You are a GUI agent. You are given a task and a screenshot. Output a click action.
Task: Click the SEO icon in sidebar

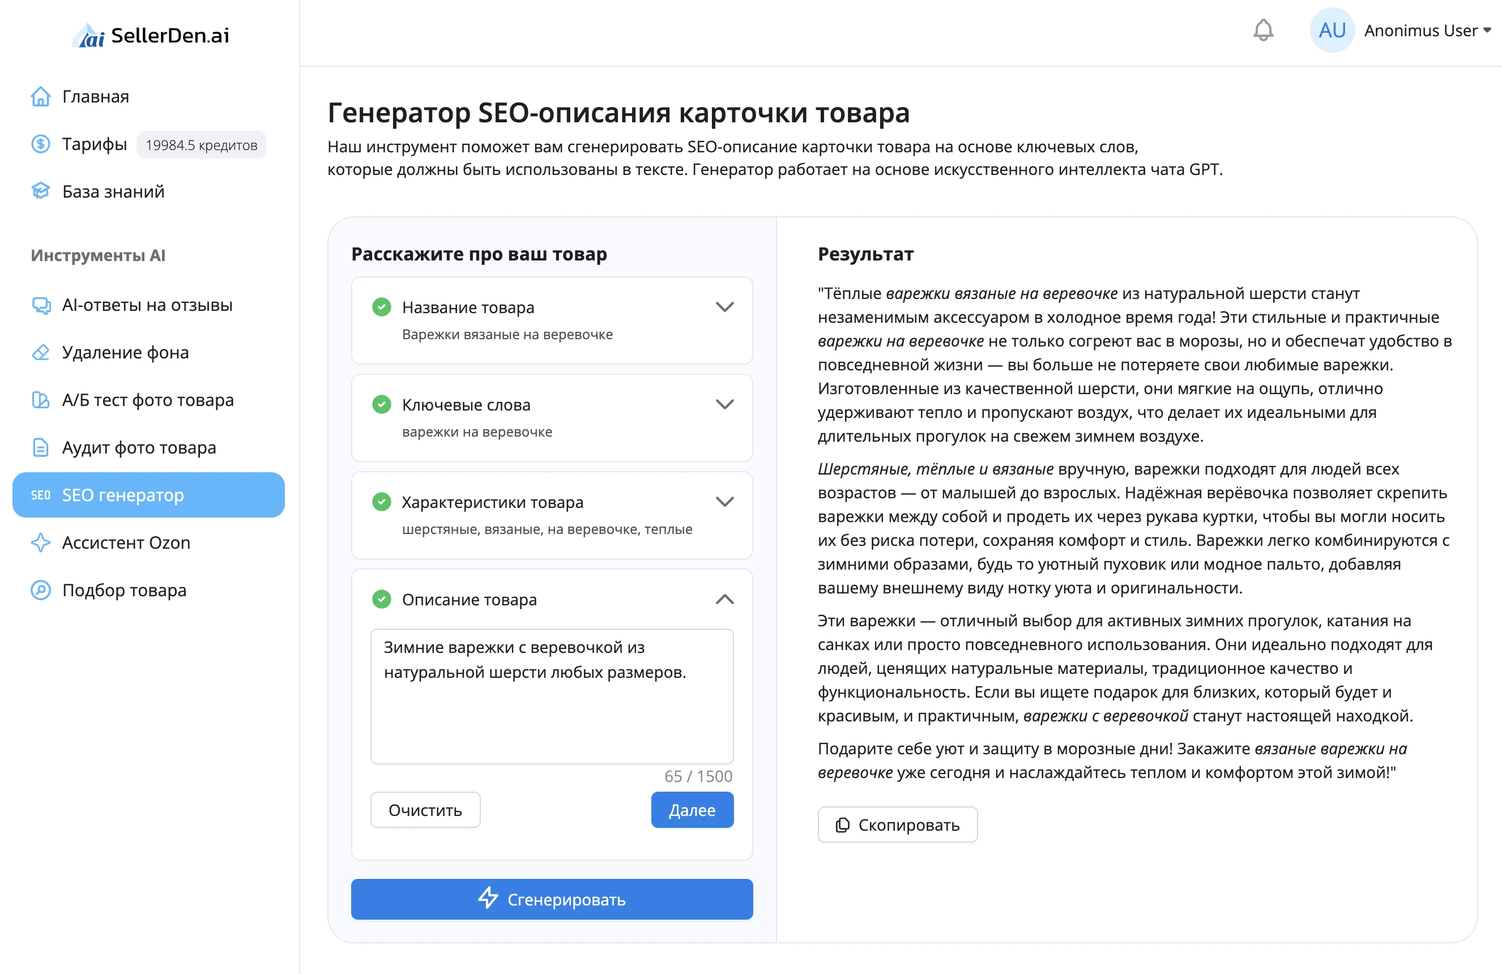tap(40, 495)
